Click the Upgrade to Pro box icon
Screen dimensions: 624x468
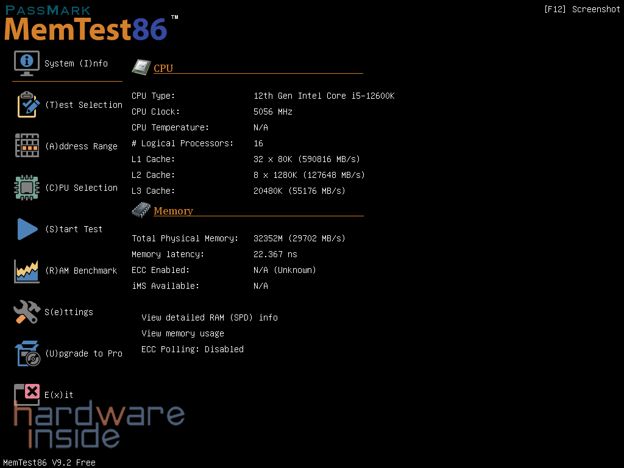27,353
